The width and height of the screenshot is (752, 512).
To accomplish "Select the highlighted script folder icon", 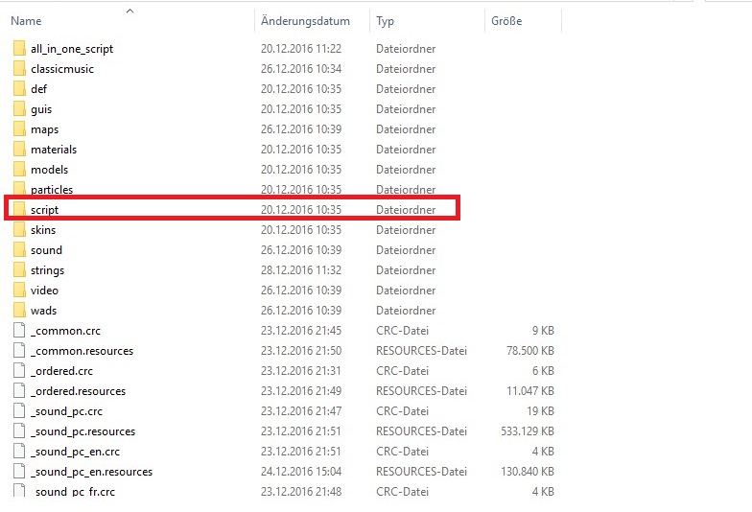I will point(20,210).
